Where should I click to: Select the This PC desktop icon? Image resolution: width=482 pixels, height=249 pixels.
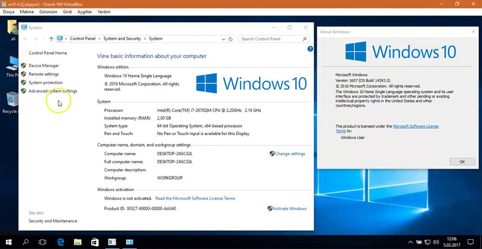(x=12, y=67)
